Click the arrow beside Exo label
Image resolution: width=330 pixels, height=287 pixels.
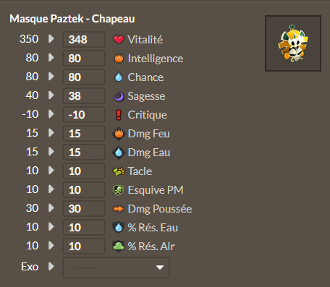tap(51, 267)
